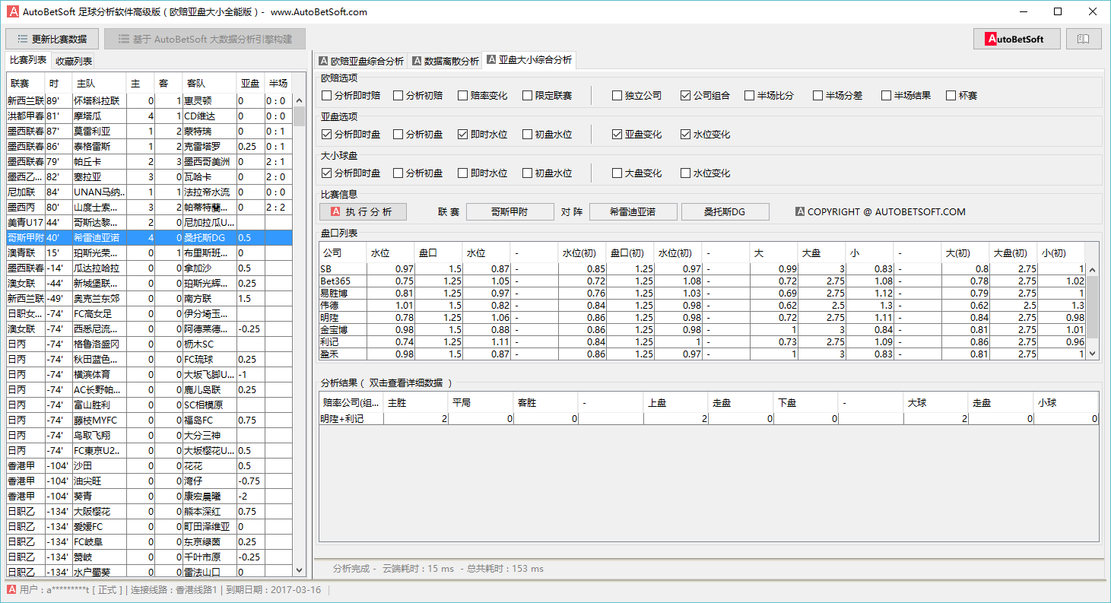Uncheck the 公司组合 checkbox
The image size is (1111, 603).
coord(706,96)
